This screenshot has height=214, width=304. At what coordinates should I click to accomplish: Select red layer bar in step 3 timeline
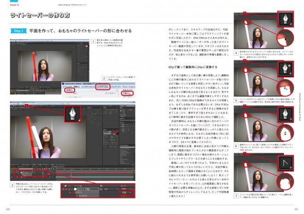click(x=94, y=173)
